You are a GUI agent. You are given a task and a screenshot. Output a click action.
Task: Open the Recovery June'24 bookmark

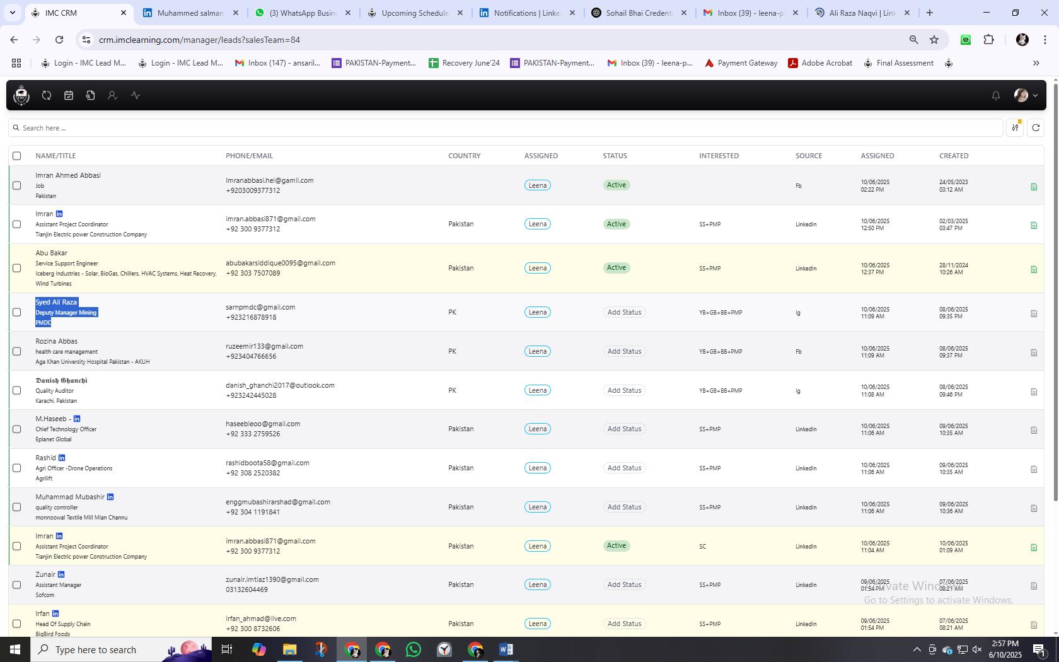pos(464,63)
